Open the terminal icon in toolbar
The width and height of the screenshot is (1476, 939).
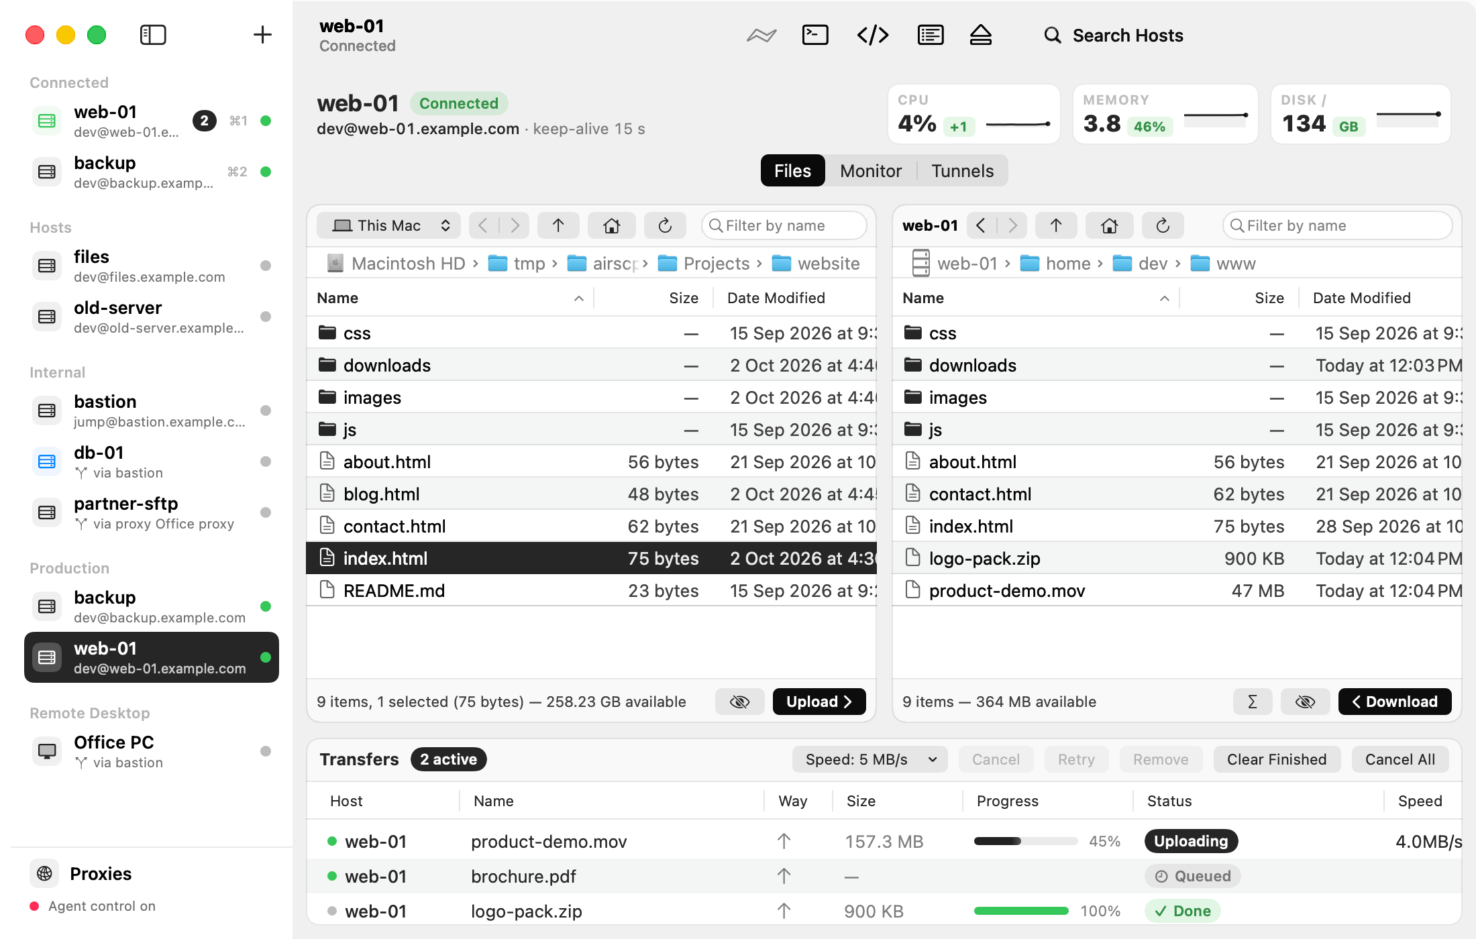coord(815,35)
